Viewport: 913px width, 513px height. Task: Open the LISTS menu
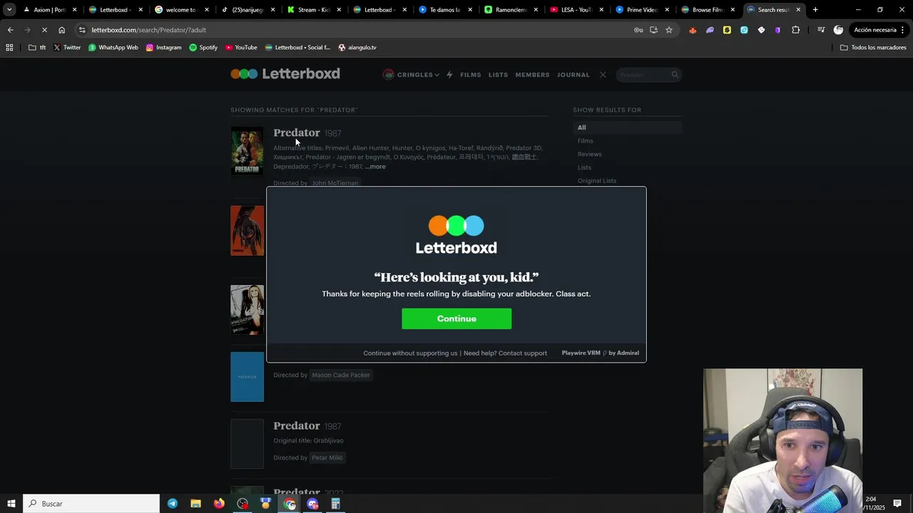pyautogui.click(x=498, y=75)
